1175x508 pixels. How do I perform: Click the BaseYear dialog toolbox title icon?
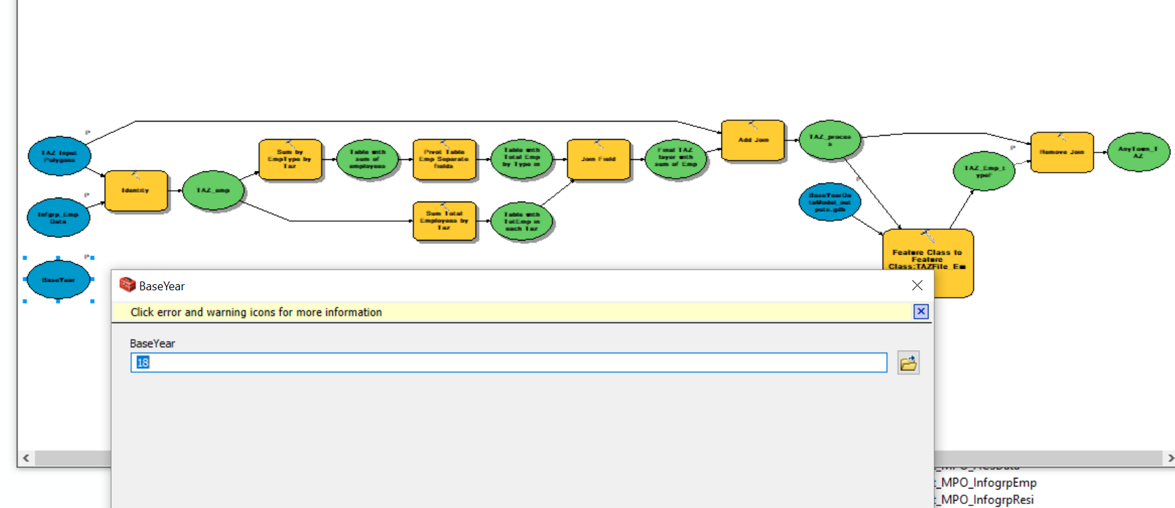pos(127,285)
